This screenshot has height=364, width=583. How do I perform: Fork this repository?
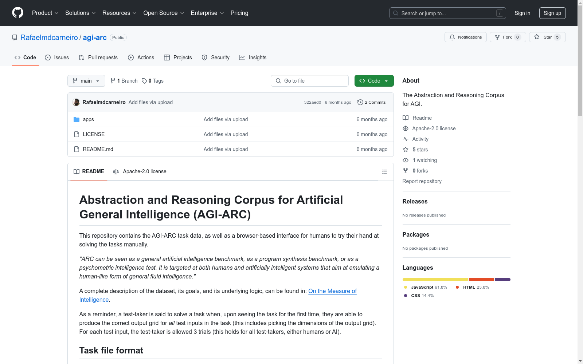point(508,37)
